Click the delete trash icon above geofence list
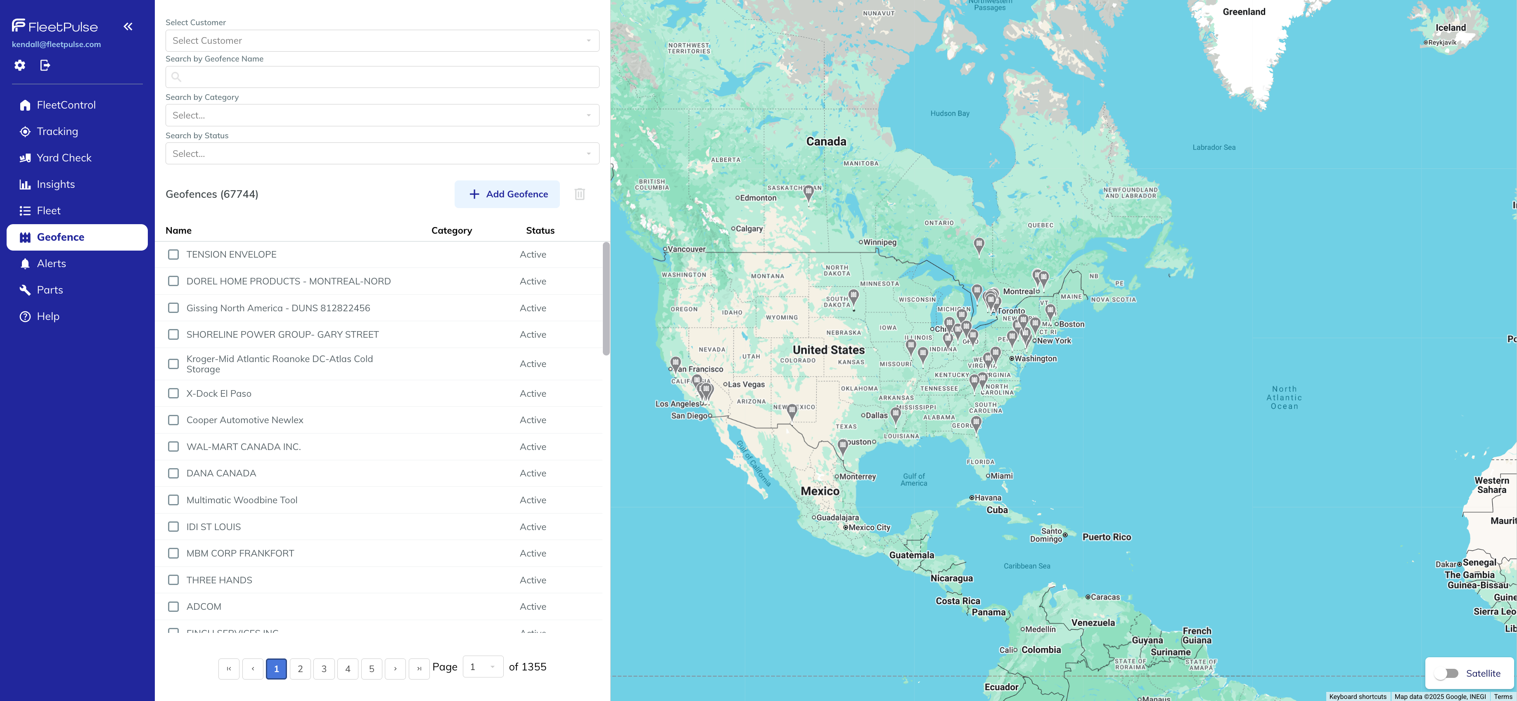The image size is (1517, 701). pos(579,194)
